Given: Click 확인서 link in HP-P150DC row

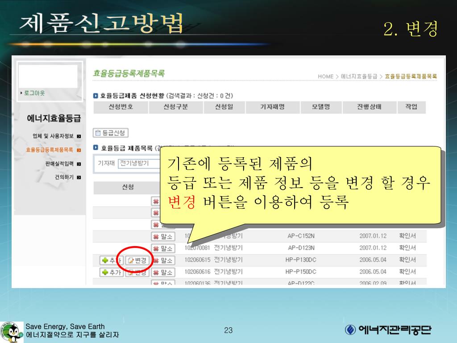Looking at the screenshot, I should (407, 272).
